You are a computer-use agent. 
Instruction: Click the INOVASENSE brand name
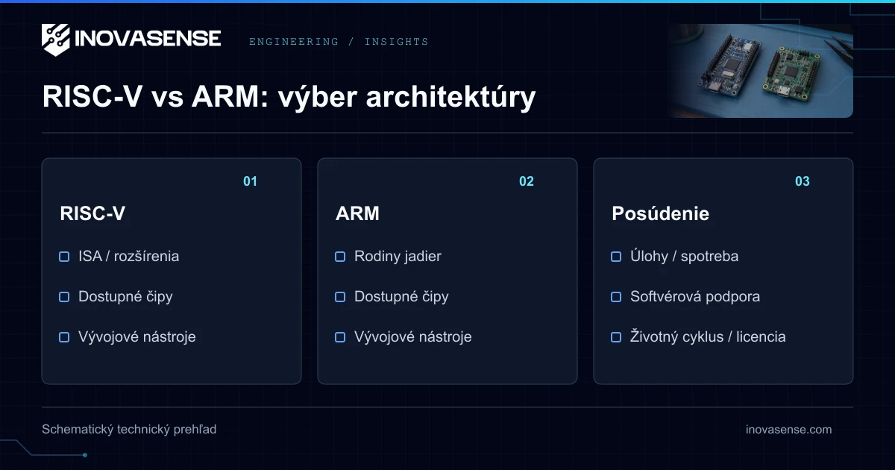tap(148, 39)
